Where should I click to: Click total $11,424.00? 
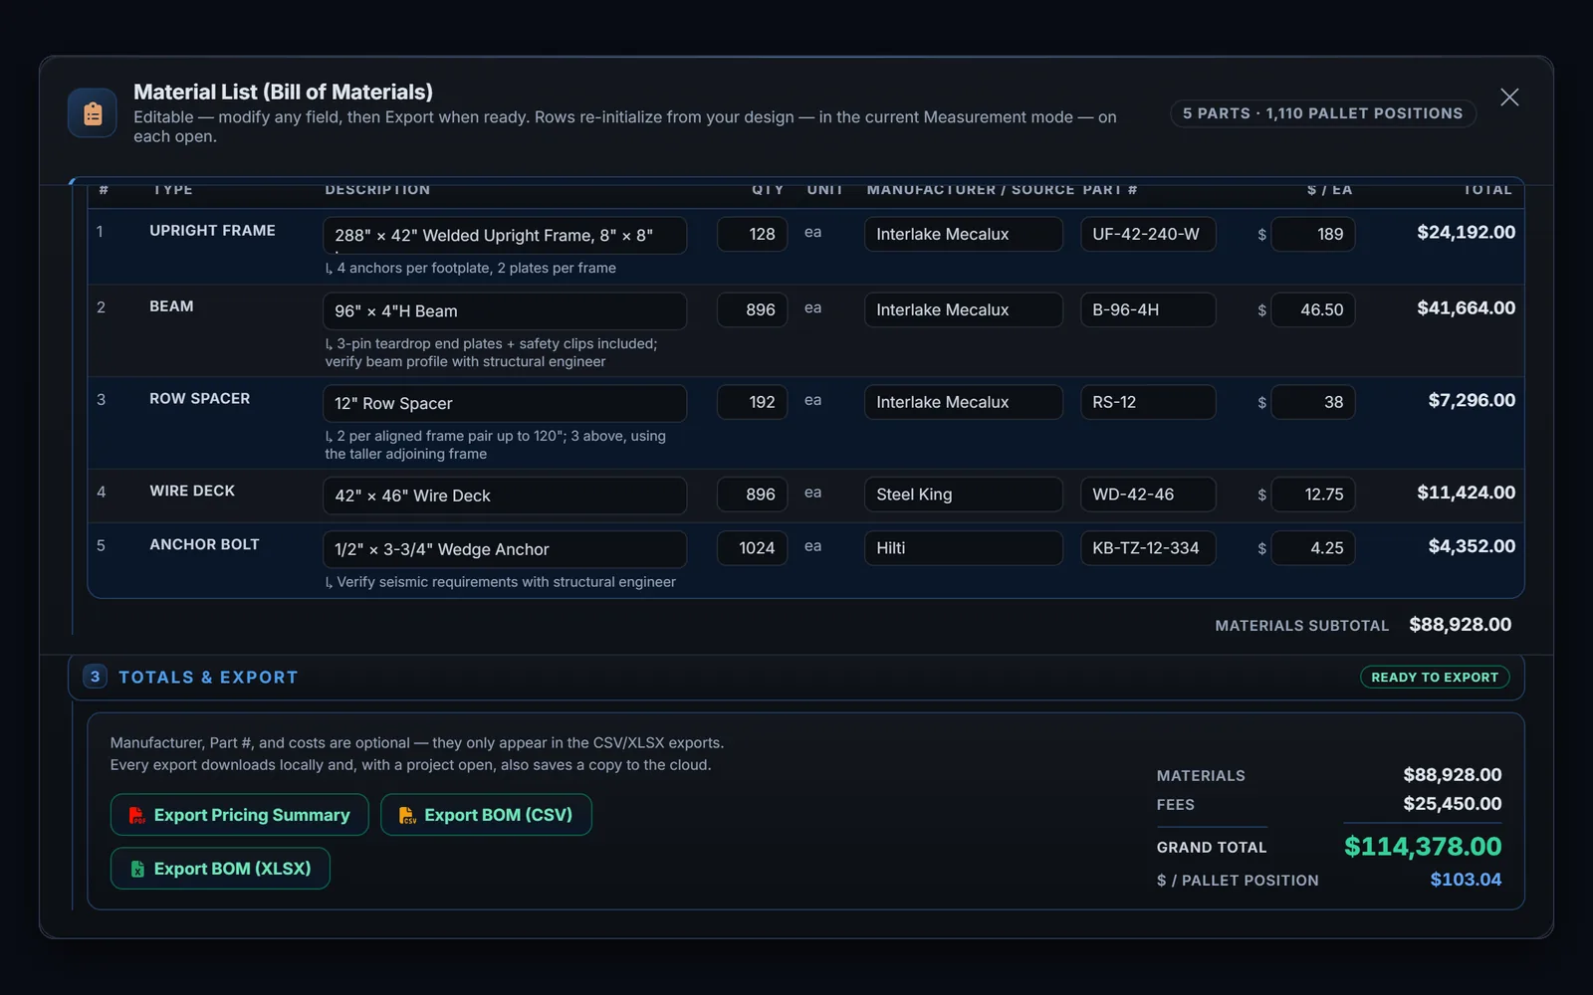[x=1466, y=493]
